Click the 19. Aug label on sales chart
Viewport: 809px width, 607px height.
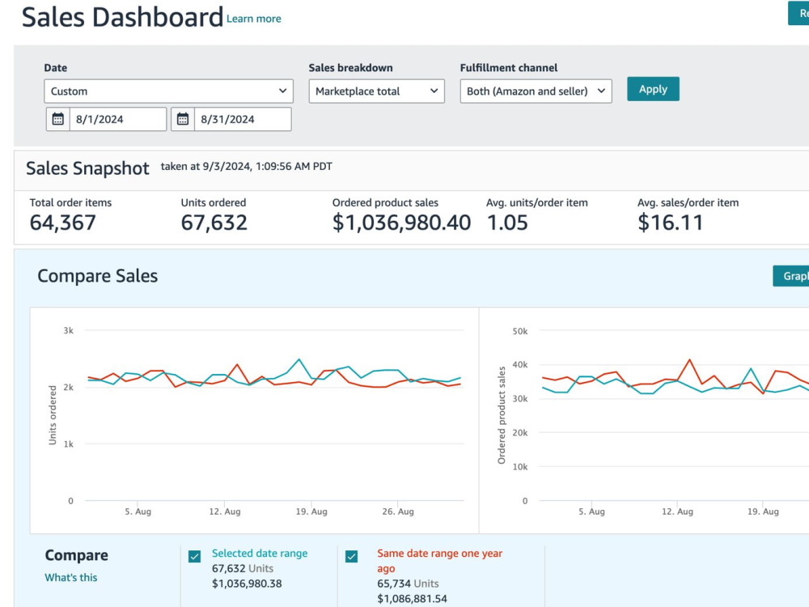coord(763,511)
